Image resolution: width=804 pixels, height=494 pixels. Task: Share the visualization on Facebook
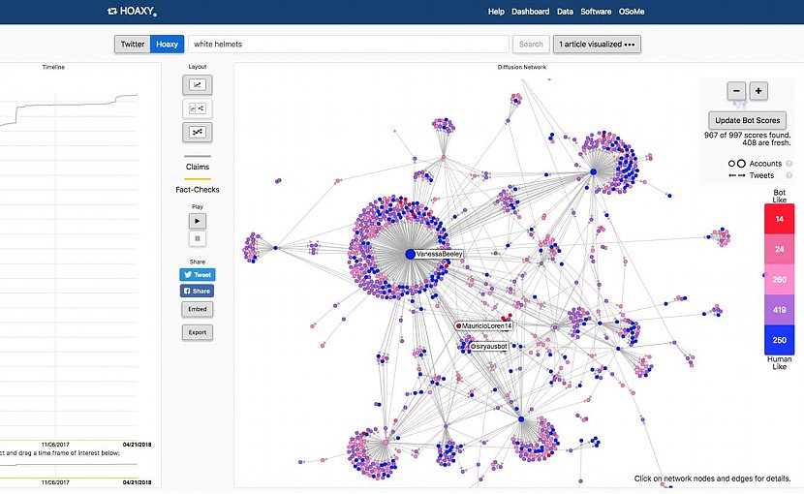tap(198, 291)
